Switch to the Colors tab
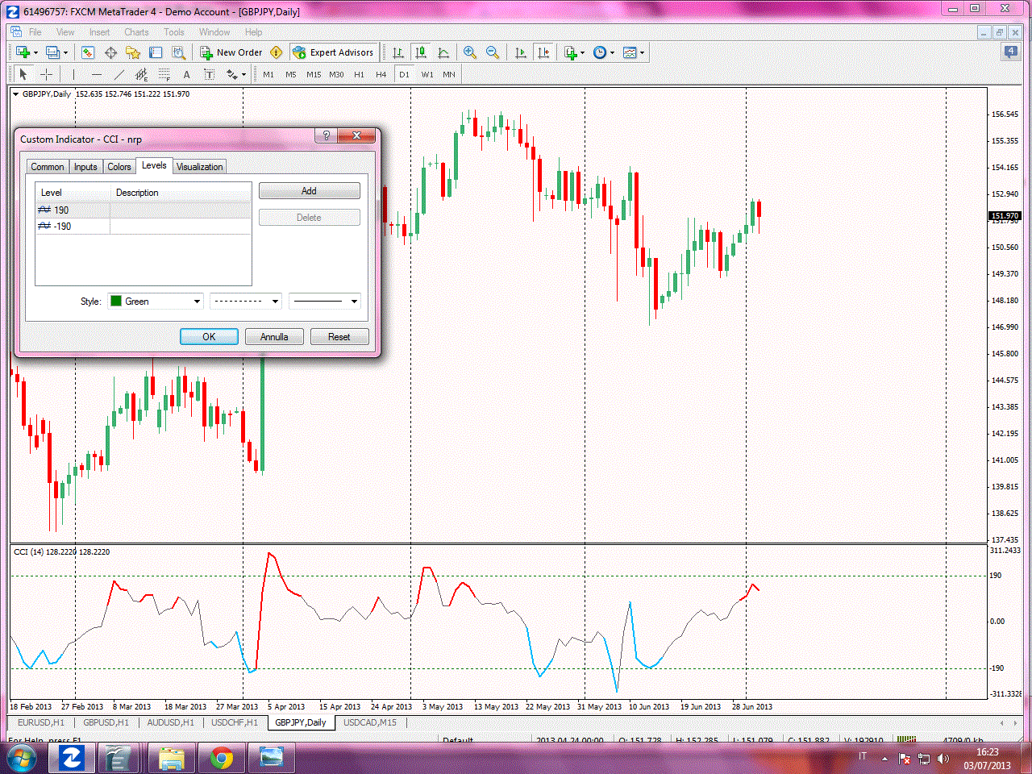Viewport: 1032px width, 774px height. click(119, 167)
